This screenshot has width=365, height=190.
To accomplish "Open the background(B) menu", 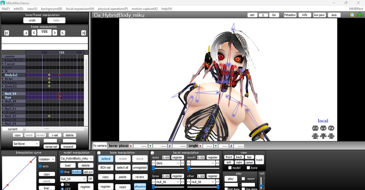I will 51,9.
